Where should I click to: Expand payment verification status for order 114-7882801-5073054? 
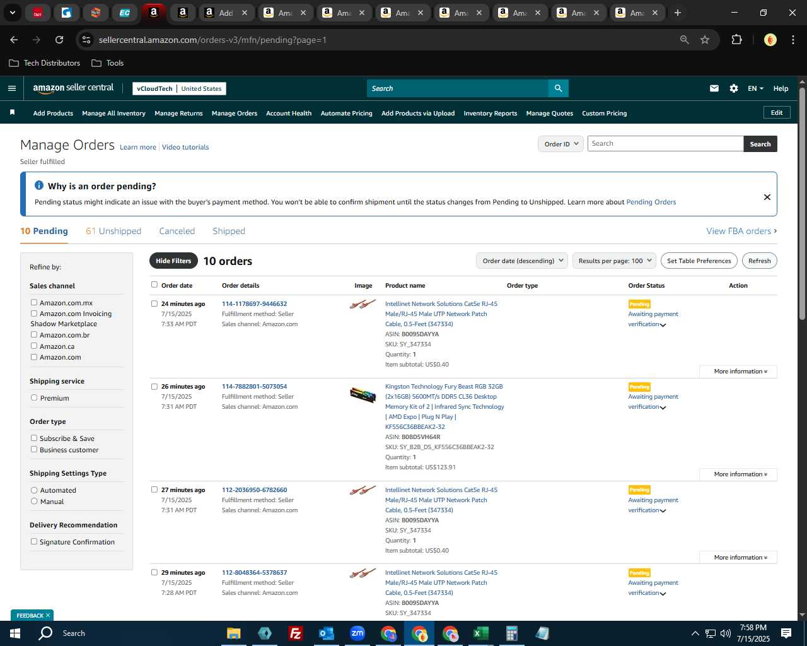[x=663, y=408]
